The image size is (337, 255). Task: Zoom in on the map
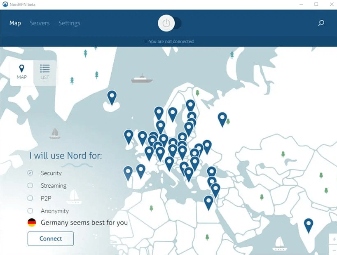334,239
